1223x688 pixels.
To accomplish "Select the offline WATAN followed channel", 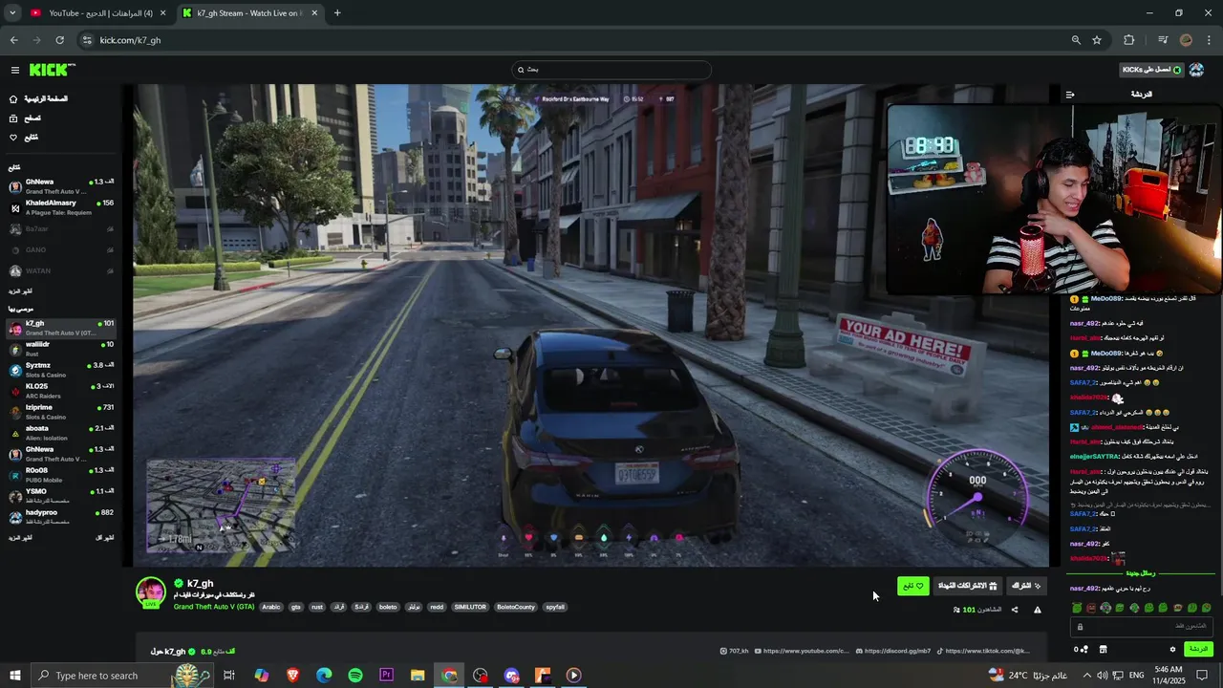I will [61, 271].
